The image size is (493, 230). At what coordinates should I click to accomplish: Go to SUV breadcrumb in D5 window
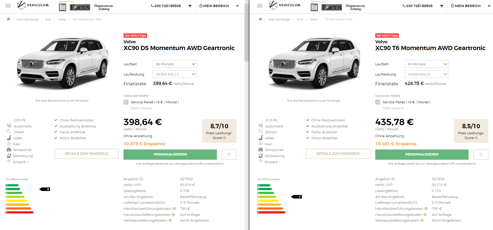click(48, 19)
